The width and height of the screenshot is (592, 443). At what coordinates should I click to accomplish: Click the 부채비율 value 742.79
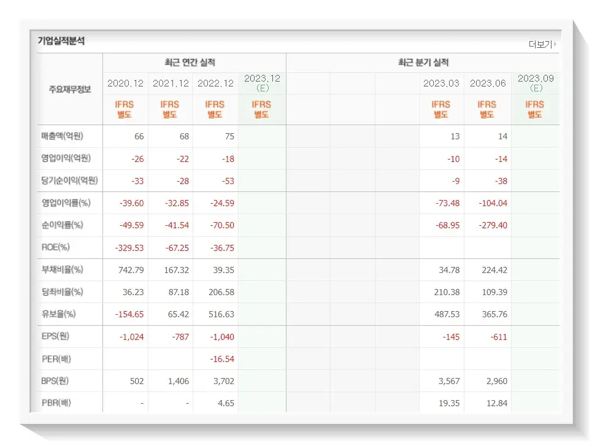click(x=131, y=270)
